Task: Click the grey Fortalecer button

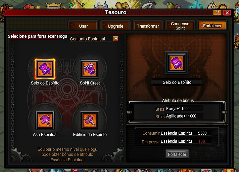Action: [x=177, y=154]
